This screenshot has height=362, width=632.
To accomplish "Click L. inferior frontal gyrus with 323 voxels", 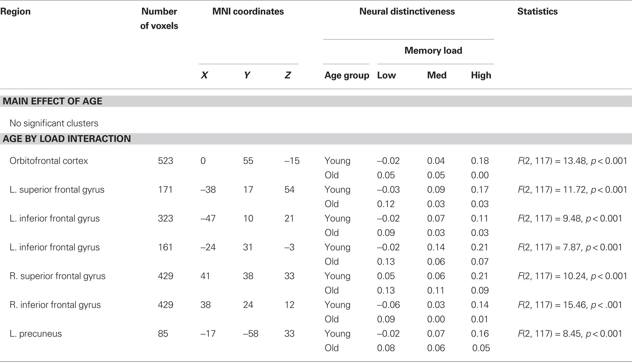I will click(x=54, y=218).
